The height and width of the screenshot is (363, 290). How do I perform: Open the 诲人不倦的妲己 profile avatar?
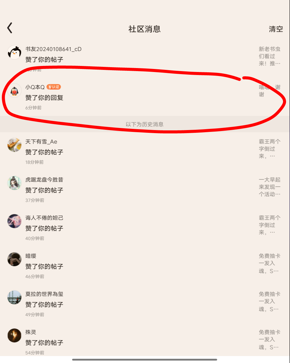click(14, 221)
